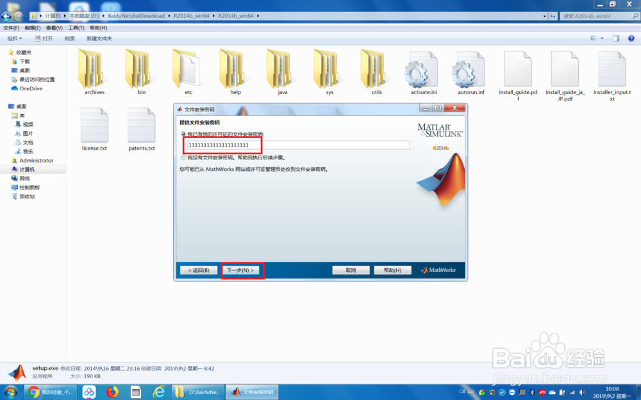Select 文档 library in the sidebar
641x400 pixels.
tap(24, 142)
